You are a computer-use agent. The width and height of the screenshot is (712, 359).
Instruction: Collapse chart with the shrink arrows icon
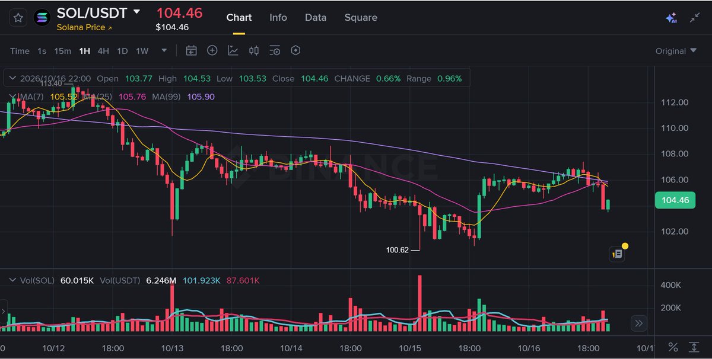pos(695,18)
